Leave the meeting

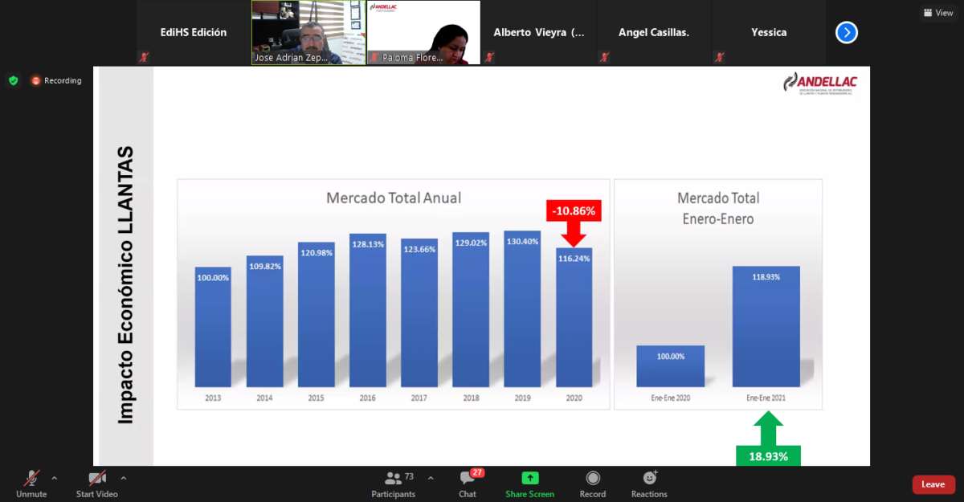pos(933,484)
